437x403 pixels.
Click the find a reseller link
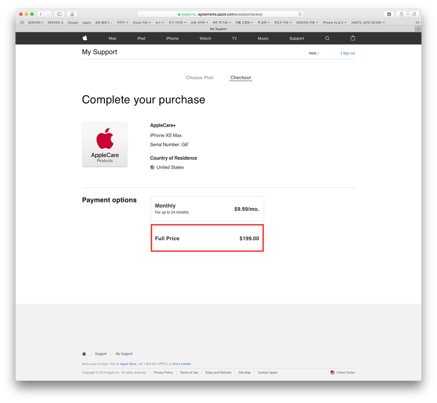[182, 364]
